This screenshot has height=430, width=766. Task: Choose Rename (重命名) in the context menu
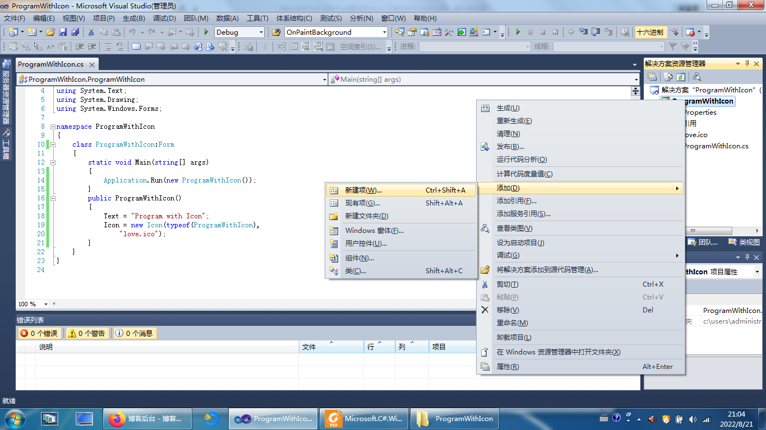point(580,323)
